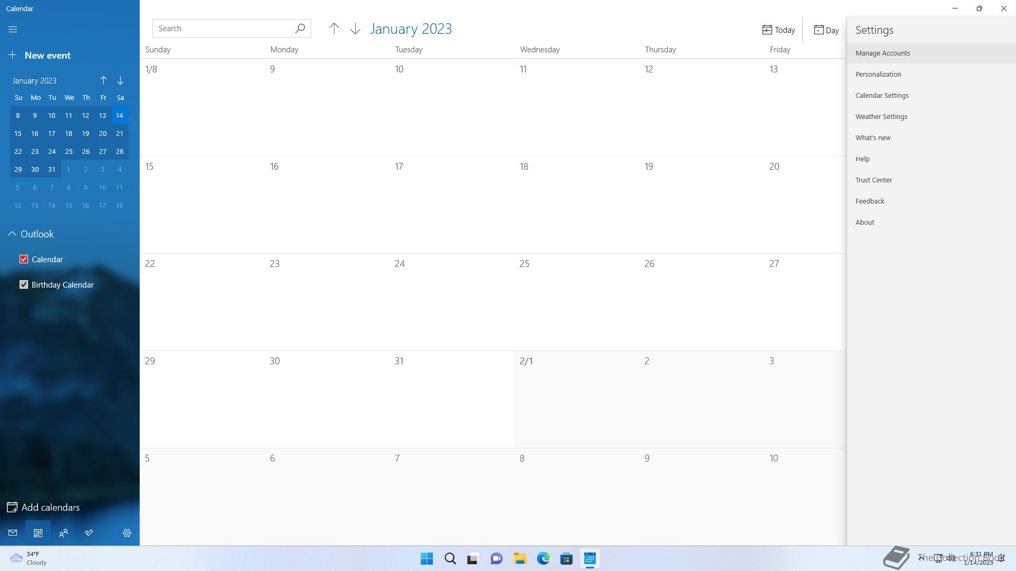This screenshot has height=571, width=1016.
Task: Select the January 18 day cell
Action: coord(577,205)
